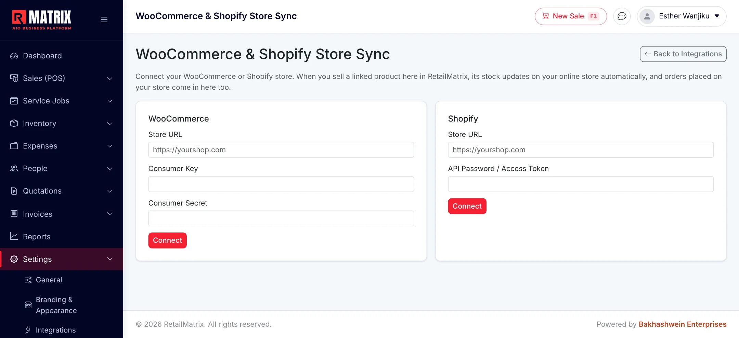Image resolution: width=739 pixels, height=338 pixels.
Task: Expand the Expenses chevron
Action: [x=110, y=146]
